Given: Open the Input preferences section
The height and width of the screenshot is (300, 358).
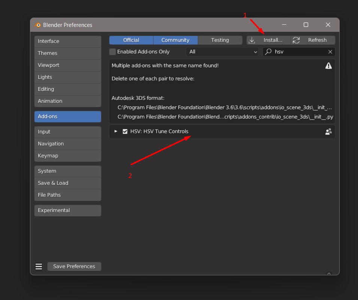Looking at the screenshot, I should [x=67, y=132].
